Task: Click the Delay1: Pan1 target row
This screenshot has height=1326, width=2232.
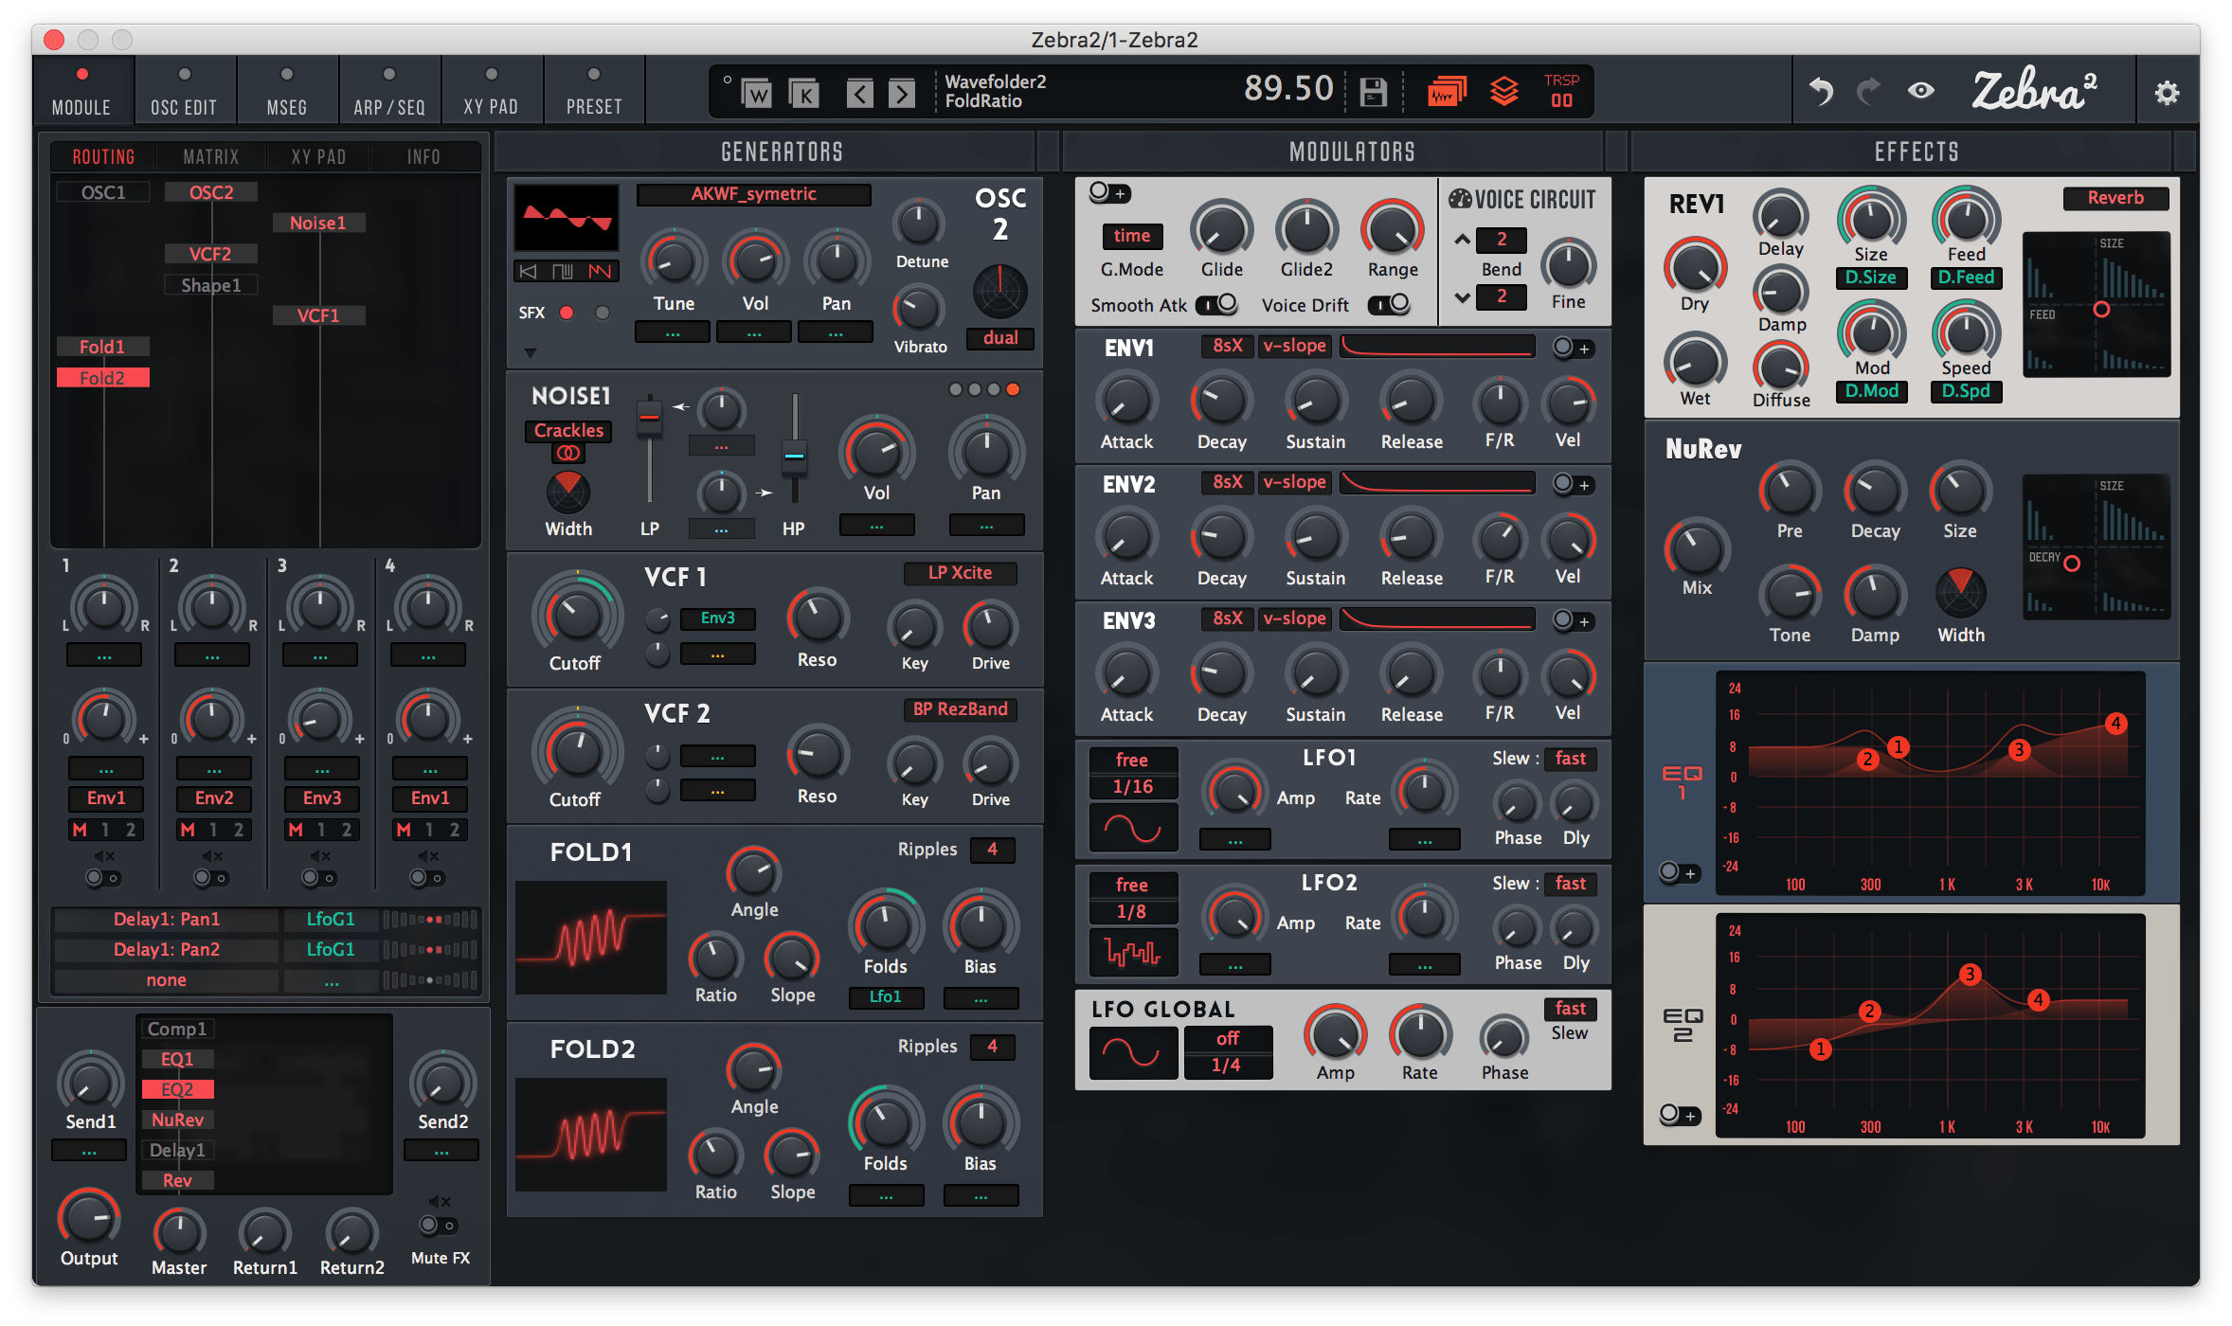Action: coord(167,920)
